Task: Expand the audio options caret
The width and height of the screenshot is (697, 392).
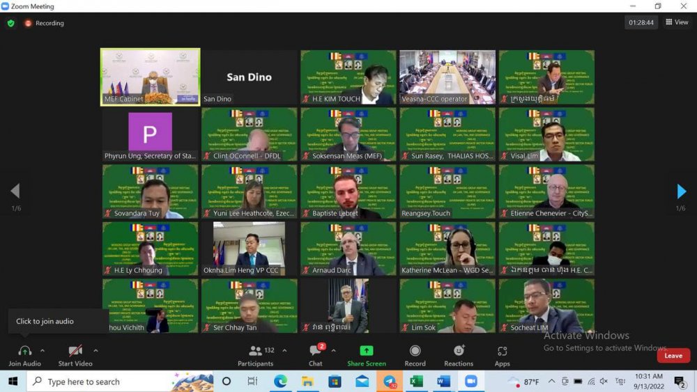Action: click(x=43, y=351)
